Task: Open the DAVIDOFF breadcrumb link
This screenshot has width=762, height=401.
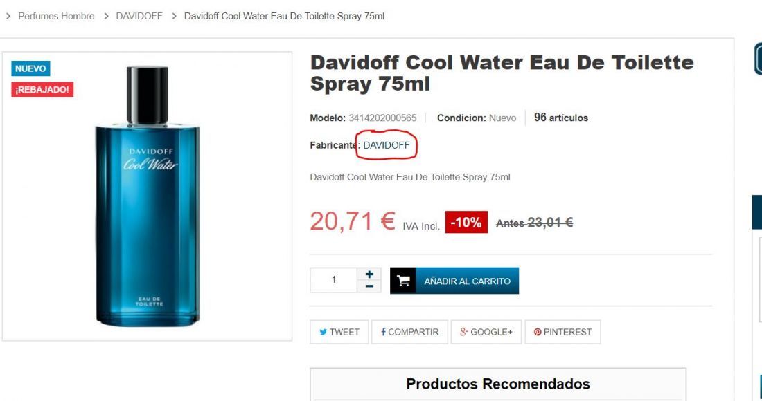Action: point(139,16)
